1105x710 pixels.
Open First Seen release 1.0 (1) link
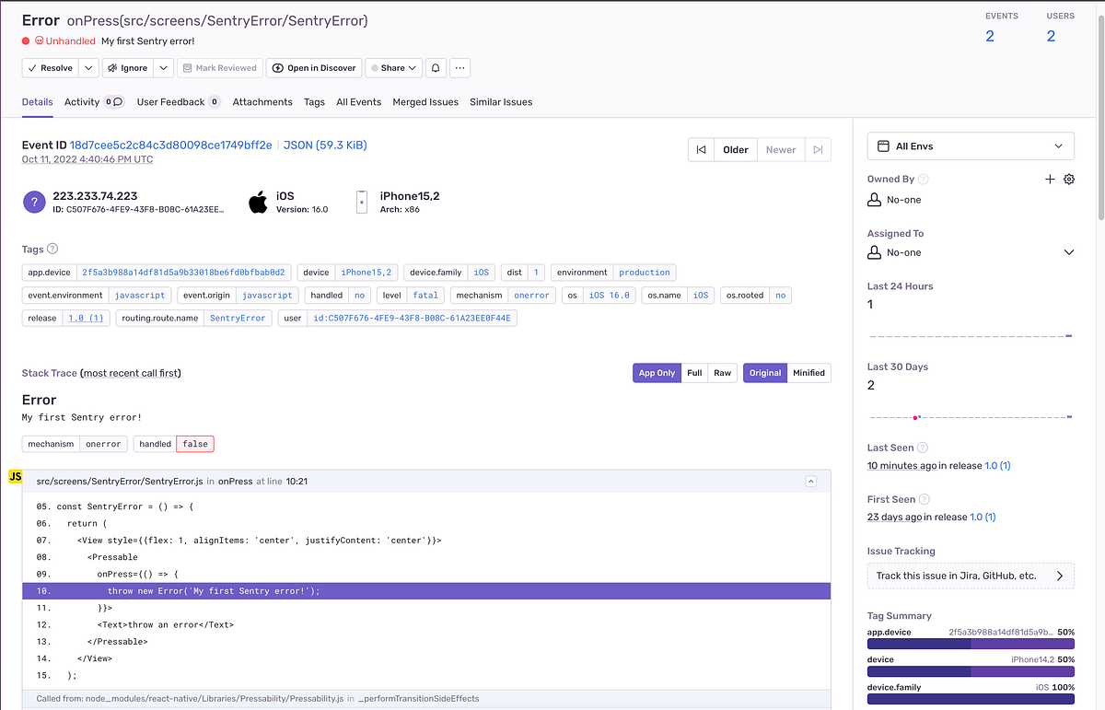[983, 518]
